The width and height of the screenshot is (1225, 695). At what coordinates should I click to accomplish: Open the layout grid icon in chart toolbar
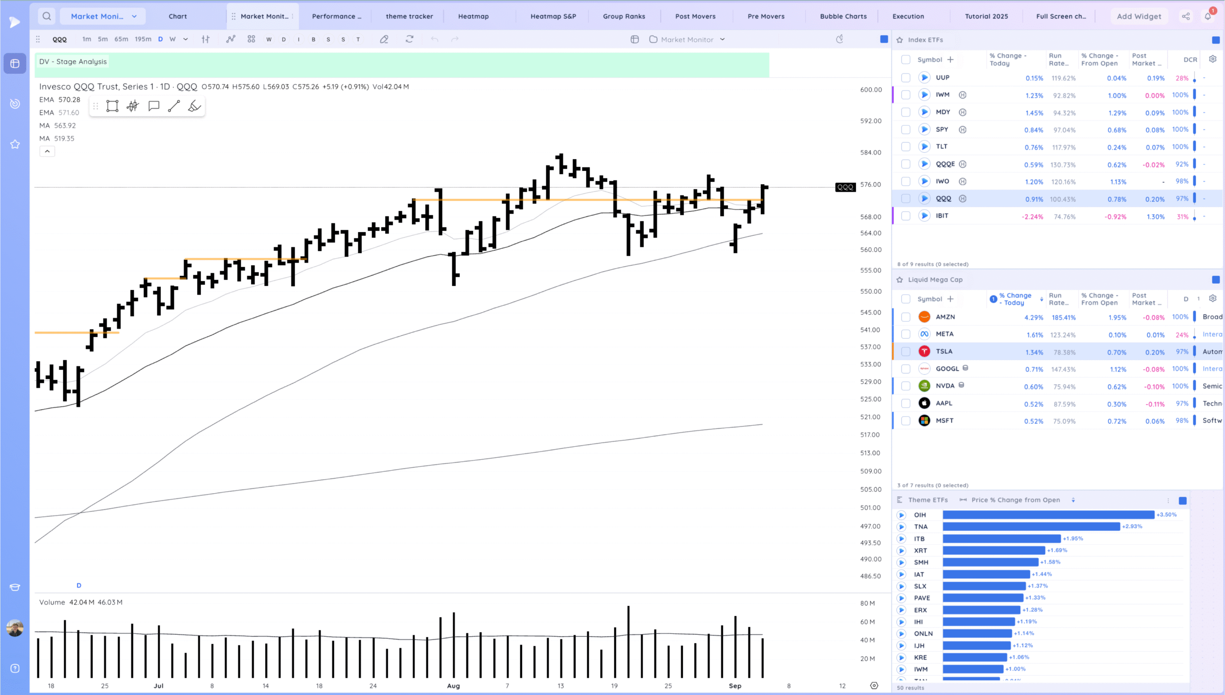pos(251,39)
